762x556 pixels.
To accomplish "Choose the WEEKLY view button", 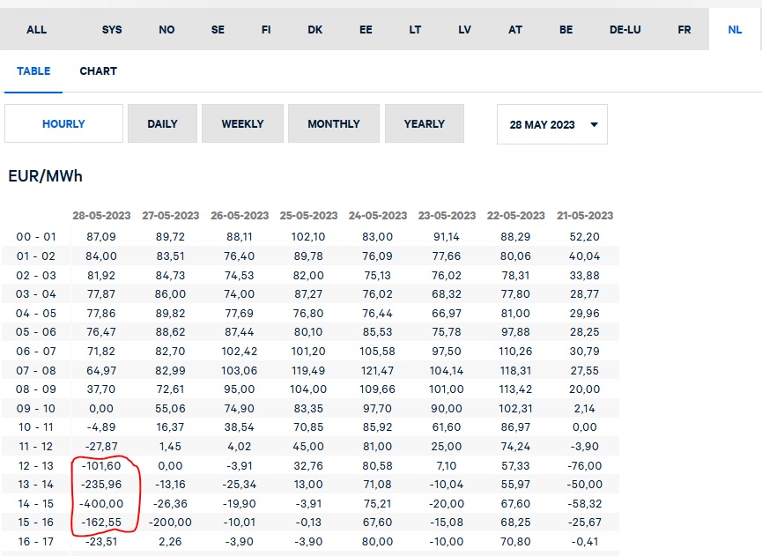I will pos(242,124).
